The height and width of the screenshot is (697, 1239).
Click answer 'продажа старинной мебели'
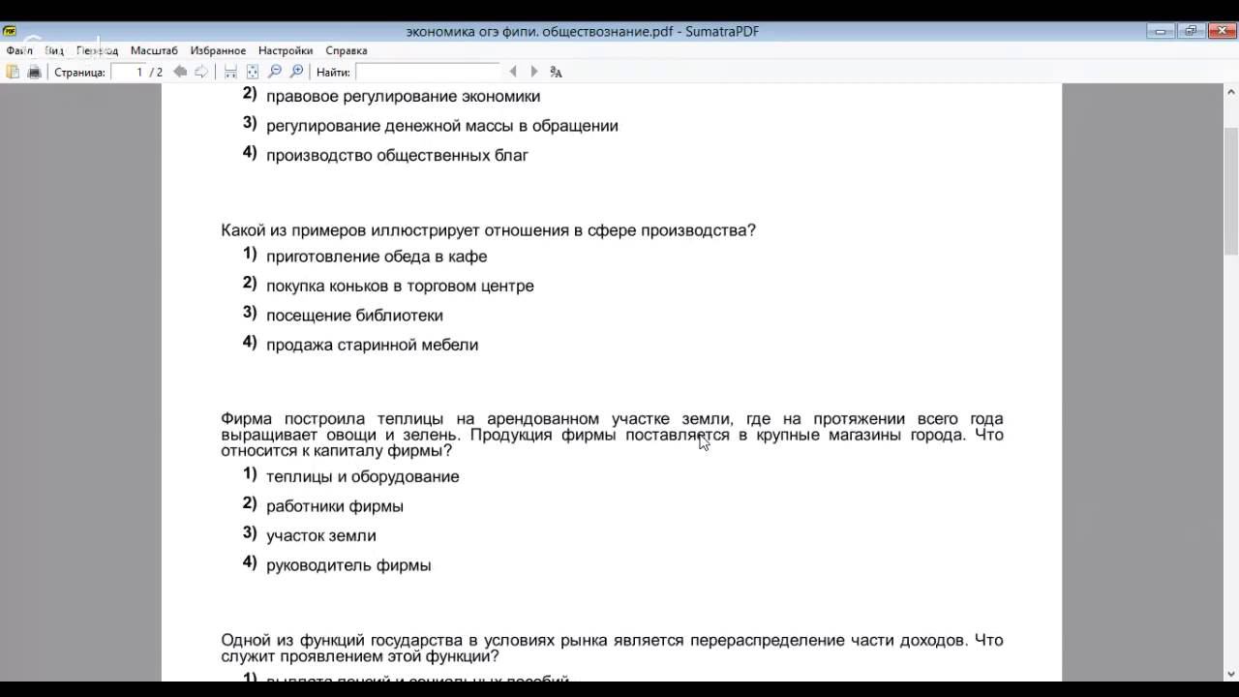click(372, 345)
